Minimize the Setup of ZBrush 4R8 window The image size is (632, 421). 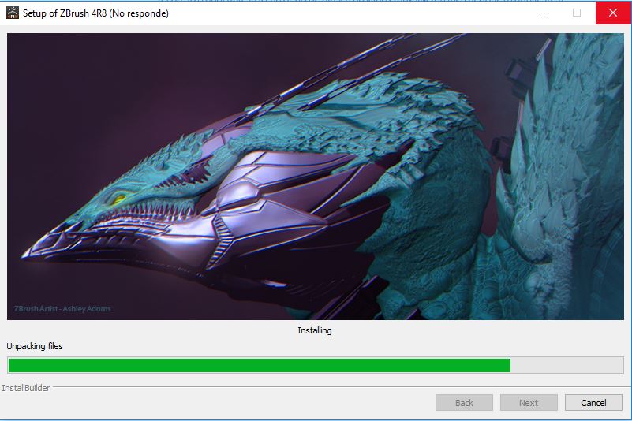(541, 13)
